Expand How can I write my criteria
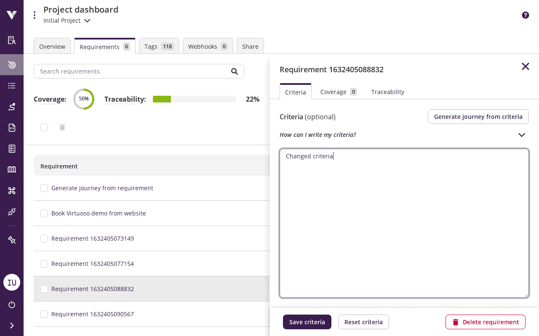539x336 pixels. coord(522,135)
